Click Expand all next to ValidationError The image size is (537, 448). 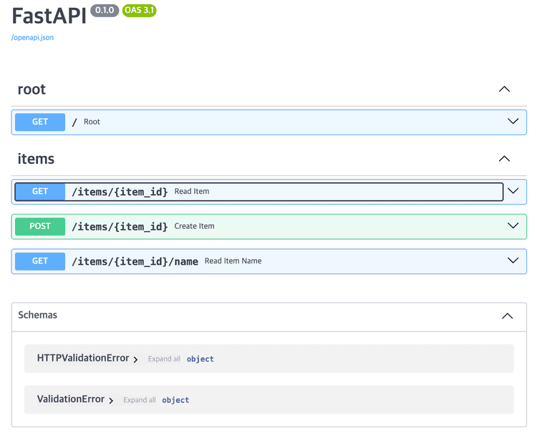pos(140,400)
